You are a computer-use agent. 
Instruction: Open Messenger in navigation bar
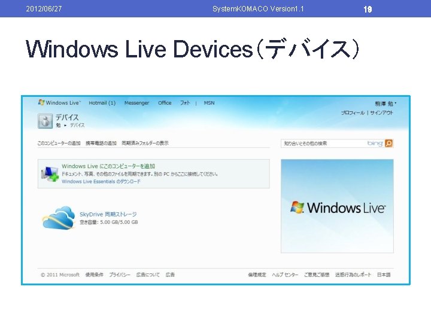pyautogui.click(x=136, y=103)
